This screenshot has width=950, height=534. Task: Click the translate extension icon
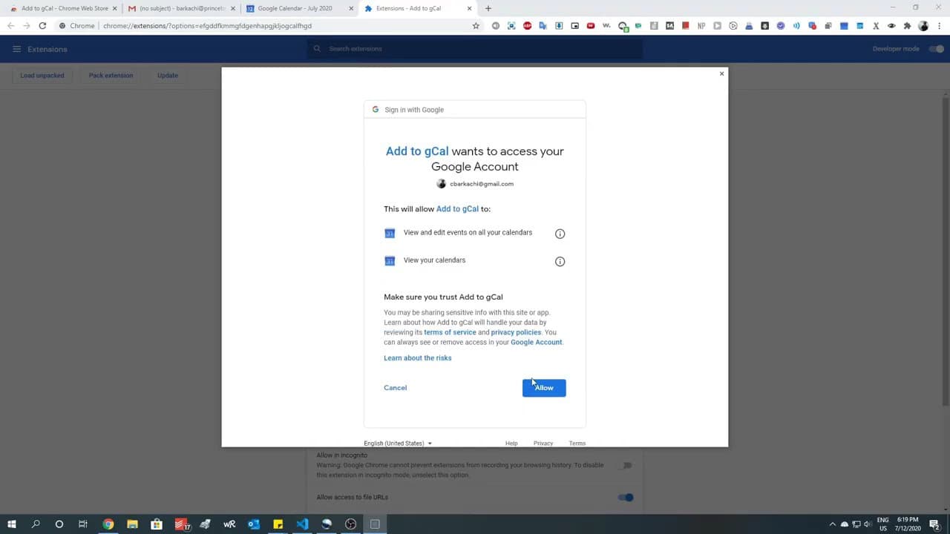click(x=543, y=26)
